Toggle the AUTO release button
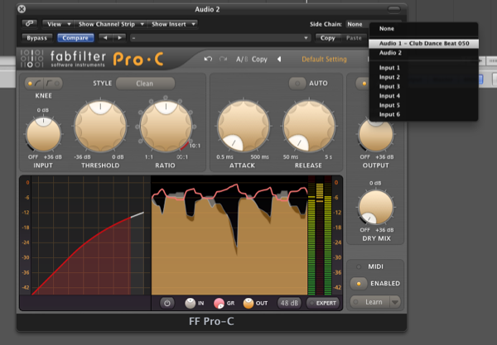Viewport: 497px width, 345px height. click(x=297, y=84)
